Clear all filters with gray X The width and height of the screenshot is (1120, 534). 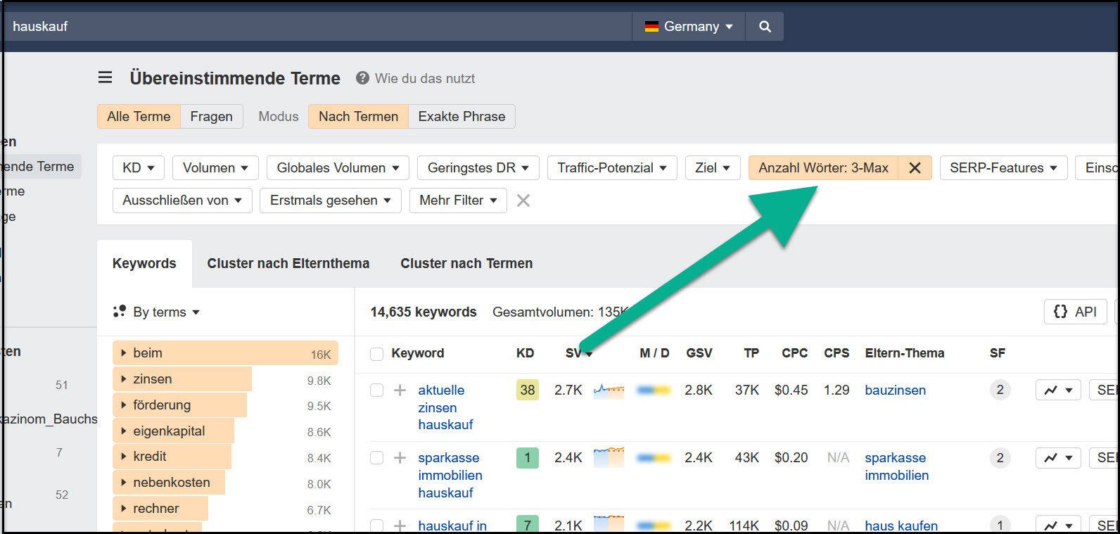click(523, 201)
